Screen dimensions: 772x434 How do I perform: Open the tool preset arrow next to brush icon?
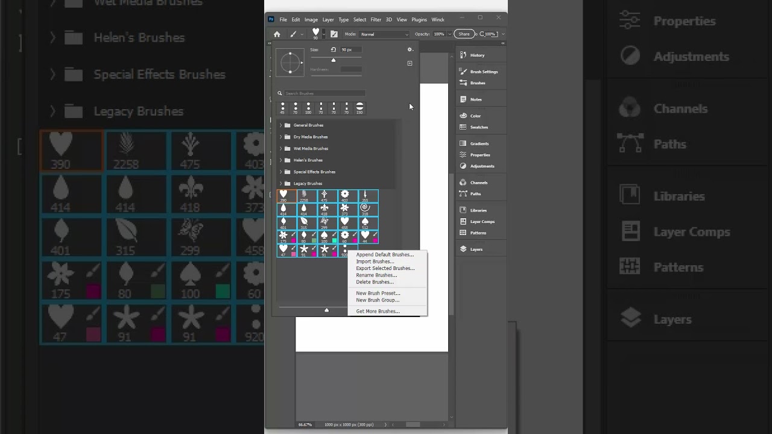(x=303, y=34)
